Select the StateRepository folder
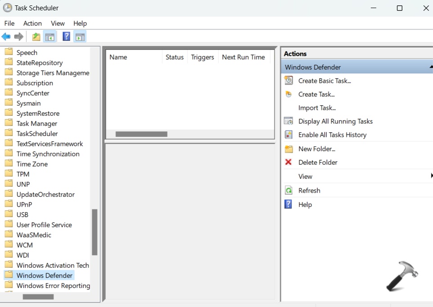This screenshot has height=307, width=433. click(x=40, y=63)
